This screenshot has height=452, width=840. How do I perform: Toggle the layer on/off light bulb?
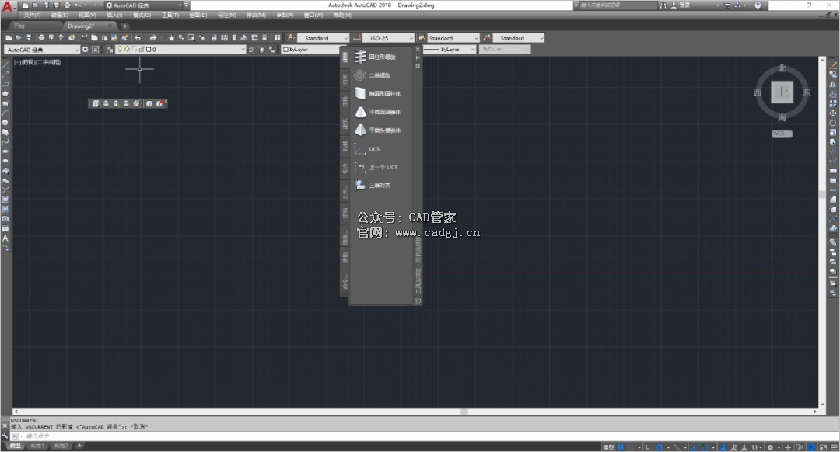(x=120, y=49)
